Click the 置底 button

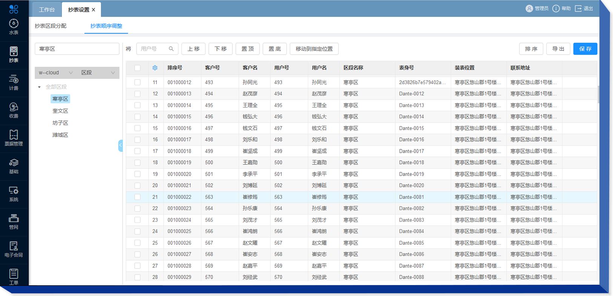[275, 49]
